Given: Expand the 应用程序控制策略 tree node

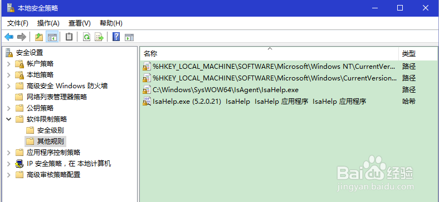Looking at the screenshot, I should coord(9,153).
